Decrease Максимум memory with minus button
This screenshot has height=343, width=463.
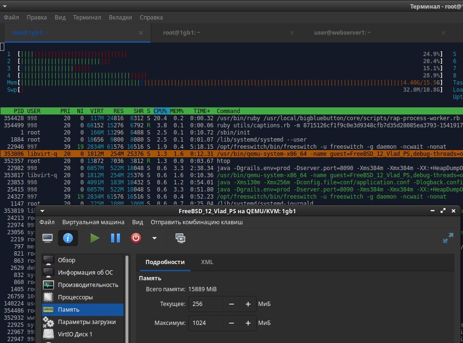(231, 323)
